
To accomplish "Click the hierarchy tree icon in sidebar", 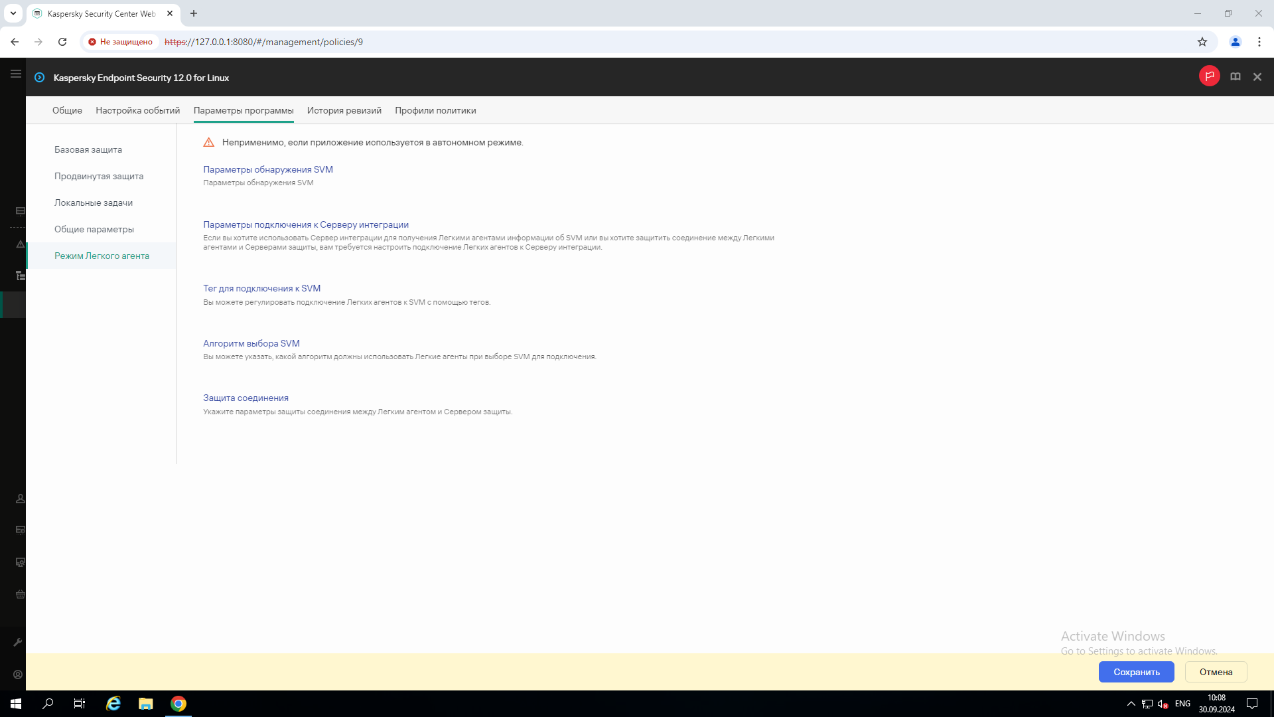I will (x=21, y=276).
